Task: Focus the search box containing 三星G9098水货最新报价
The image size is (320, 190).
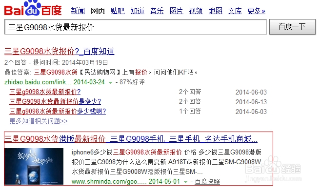Action: click(136, 27)
